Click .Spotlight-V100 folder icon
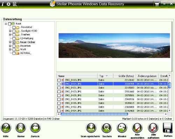Viewport: 175px width, 139px height. click(x=17, y=31)
